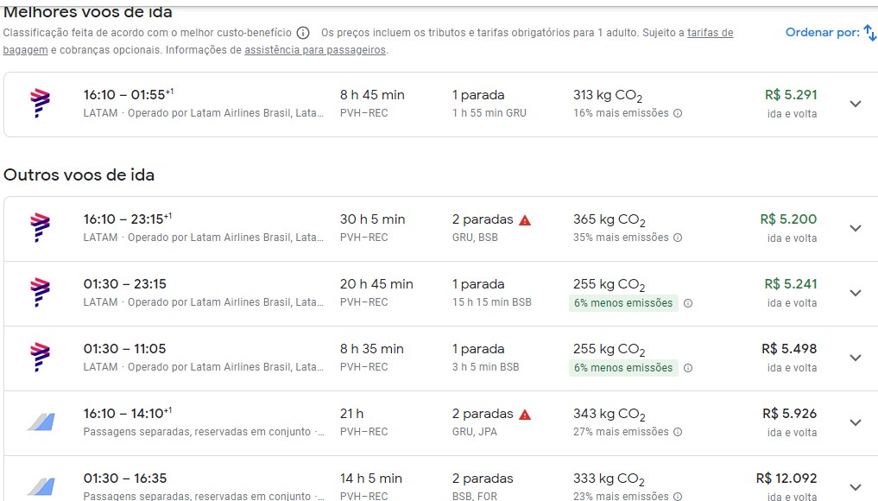Click the airline logo of the 21 h flight
The width and height of the screenshot is (878, 501).
(40, 422)
